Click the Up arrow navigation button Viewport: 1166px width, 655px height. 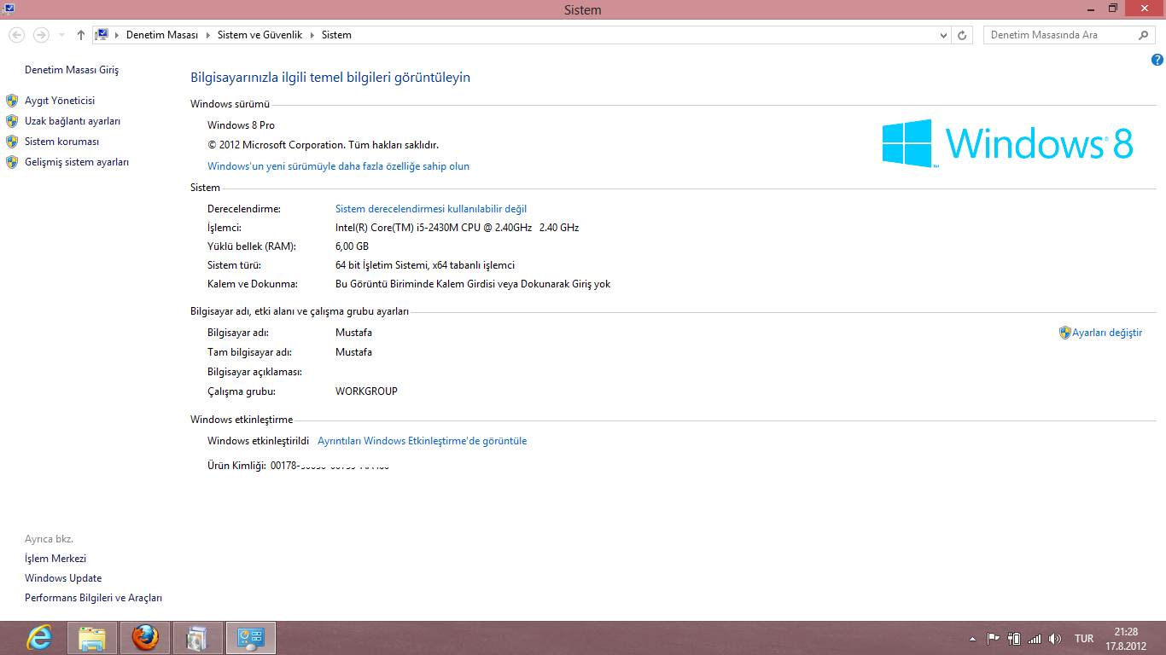81,35
